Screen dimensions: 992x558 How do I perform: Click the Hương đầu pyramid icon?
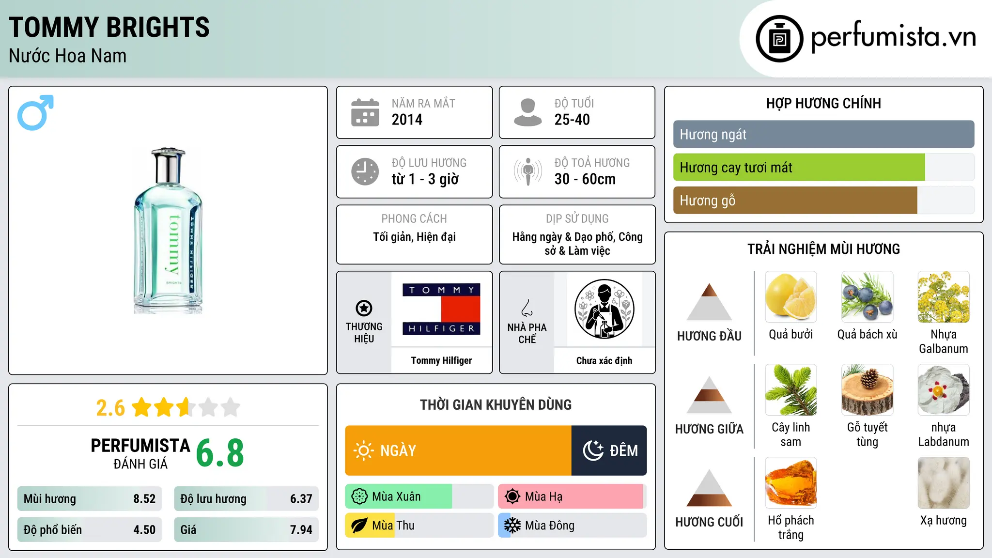tap(709, 302)
